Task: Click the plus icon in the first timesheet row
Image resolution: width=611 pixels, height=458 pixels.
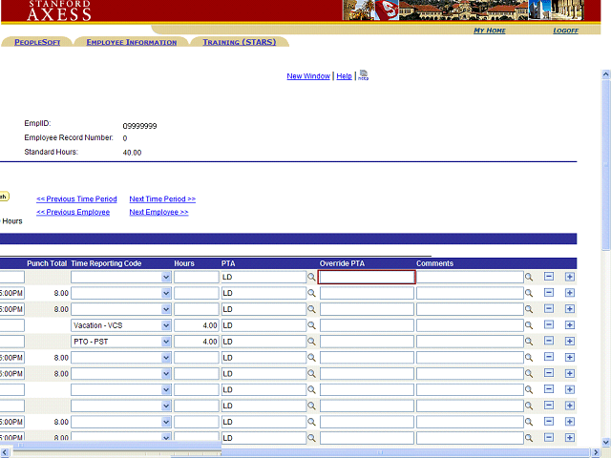Action: (570, 277)
